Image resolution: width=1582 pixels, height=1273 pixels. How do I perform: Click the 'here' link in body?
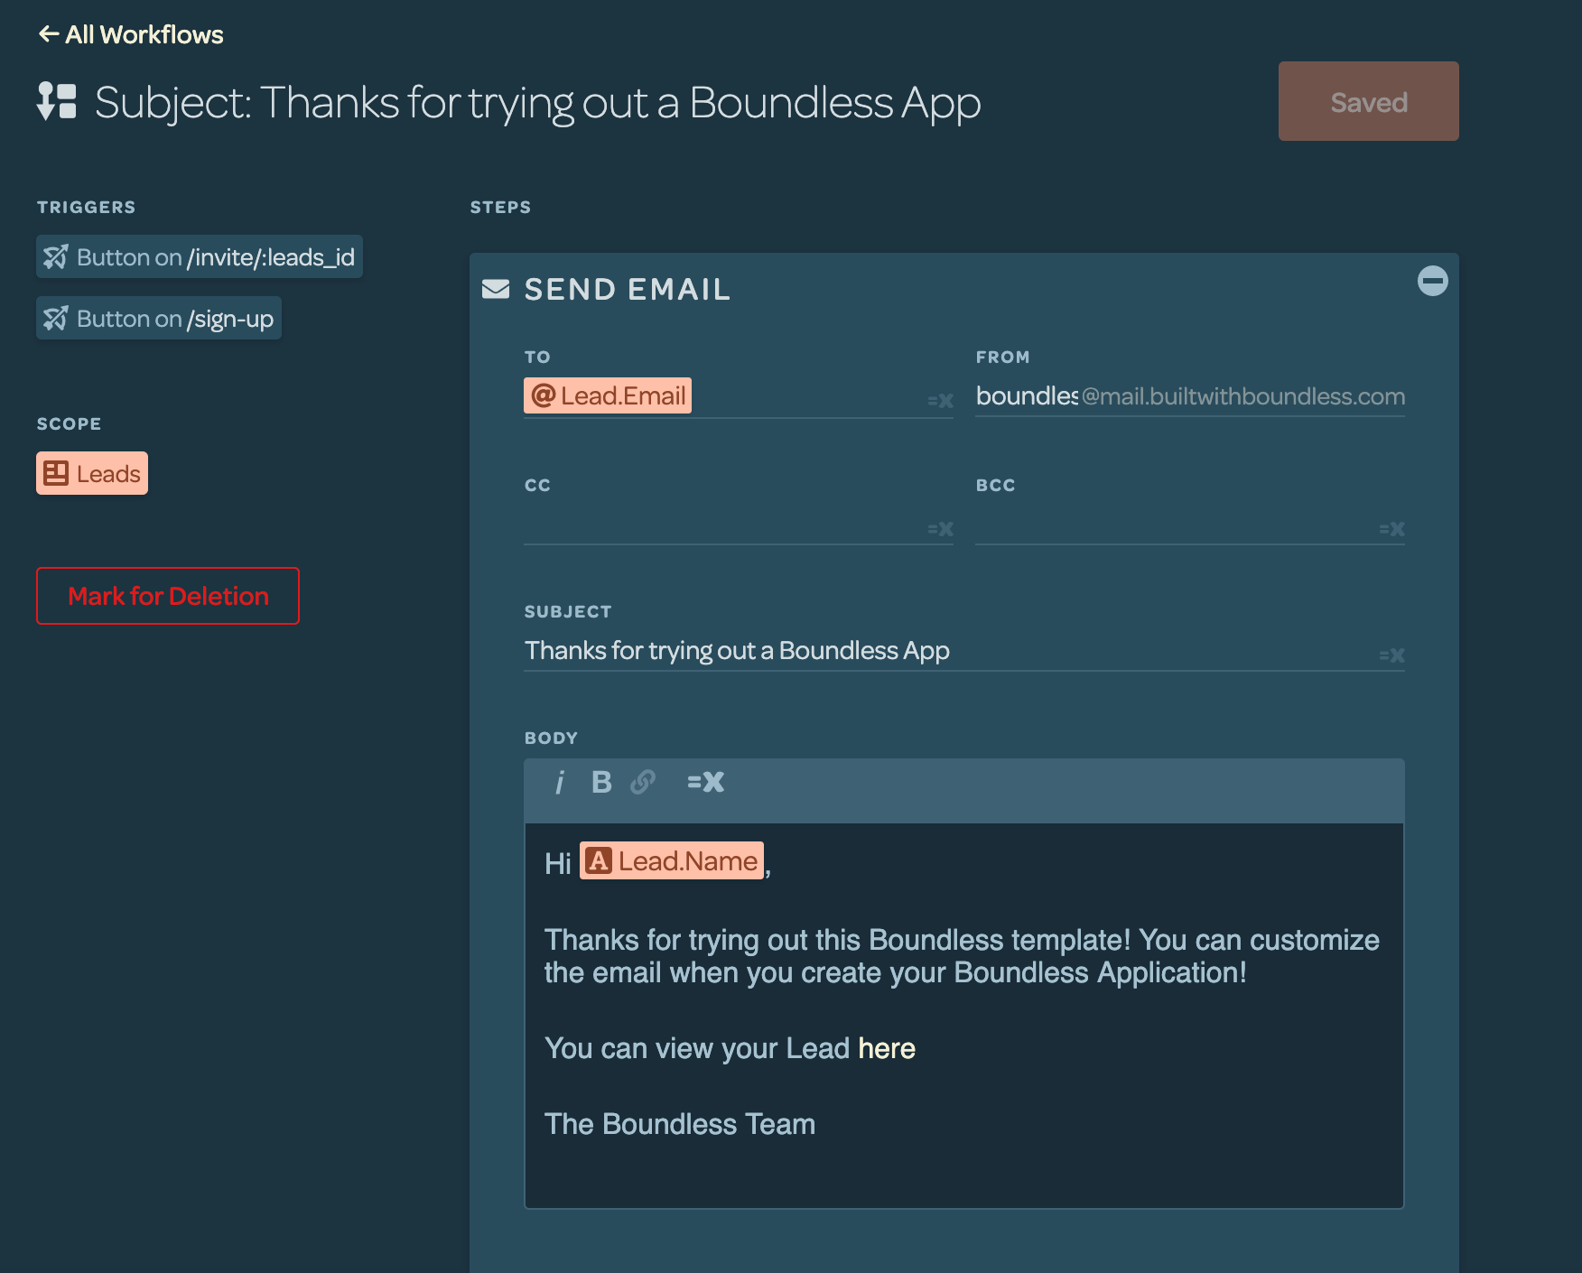886,1048
